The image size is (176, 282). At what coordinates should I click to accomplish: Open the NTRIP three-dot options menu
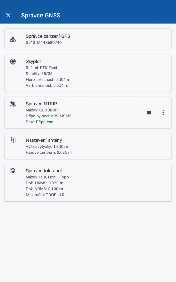click(x=163, y=112)
